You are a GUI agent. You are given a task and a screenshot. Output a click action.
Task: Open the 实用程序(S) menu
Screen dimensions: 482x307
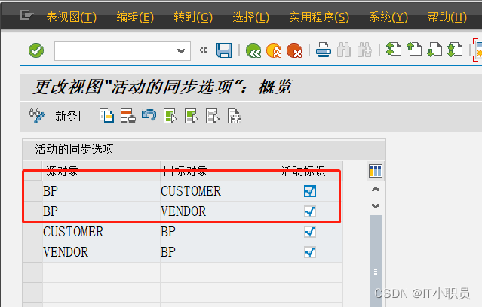(319, 17)
